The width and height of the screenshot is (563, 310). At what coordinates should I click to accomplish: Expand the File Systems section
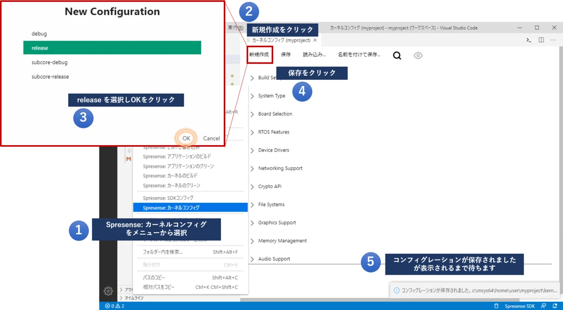click(267, 204)
